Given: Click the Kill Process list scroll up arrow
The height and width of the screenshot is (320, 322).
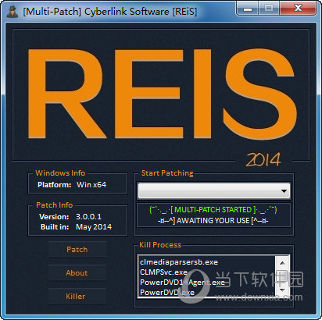Looking at the screenshot, I should tap(282, 263).
